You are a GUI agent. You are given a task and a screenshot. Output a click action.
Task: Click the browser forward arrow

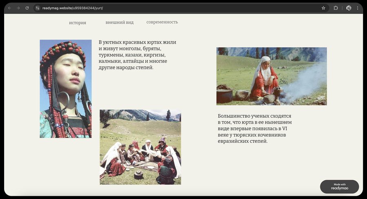[18, 8]
